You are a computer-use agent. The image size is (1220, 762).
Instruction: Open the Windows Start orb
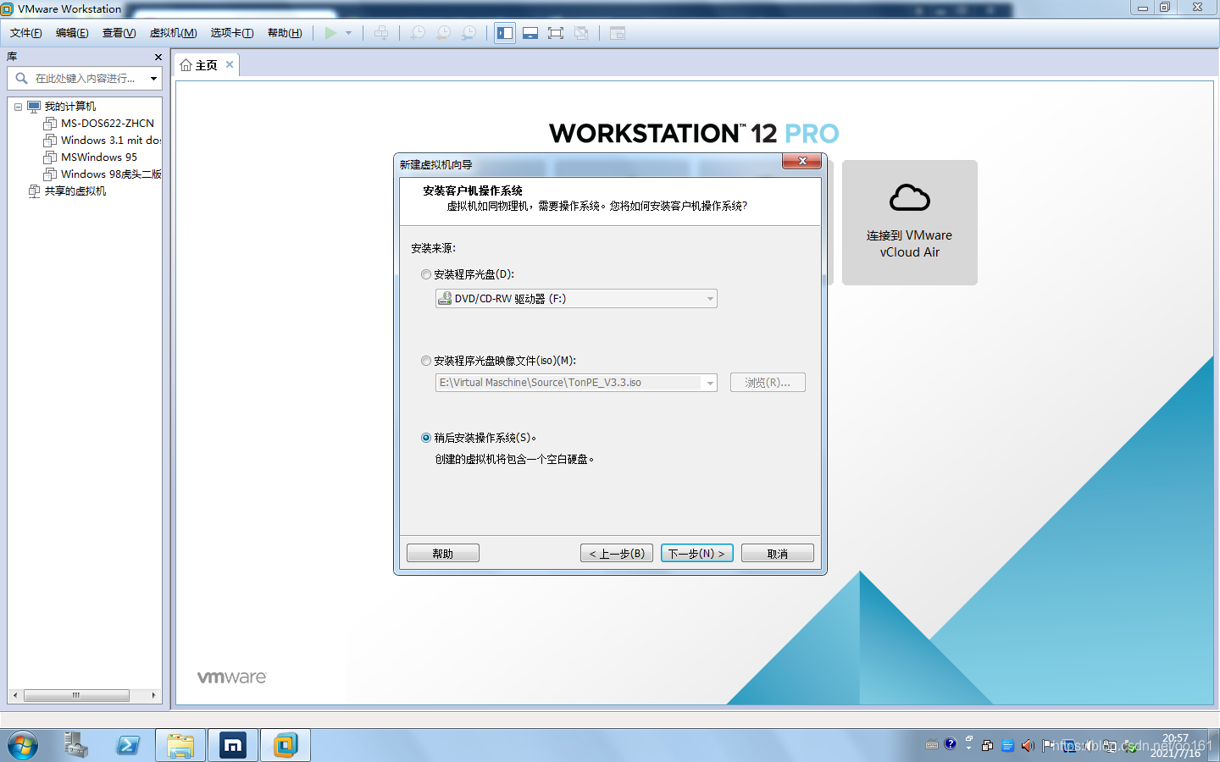click(23, 746)
